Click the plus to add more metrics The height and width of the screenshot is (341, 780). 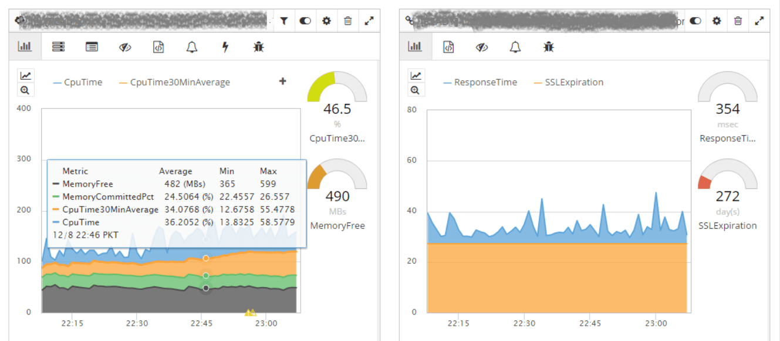[x=282, y=82]
